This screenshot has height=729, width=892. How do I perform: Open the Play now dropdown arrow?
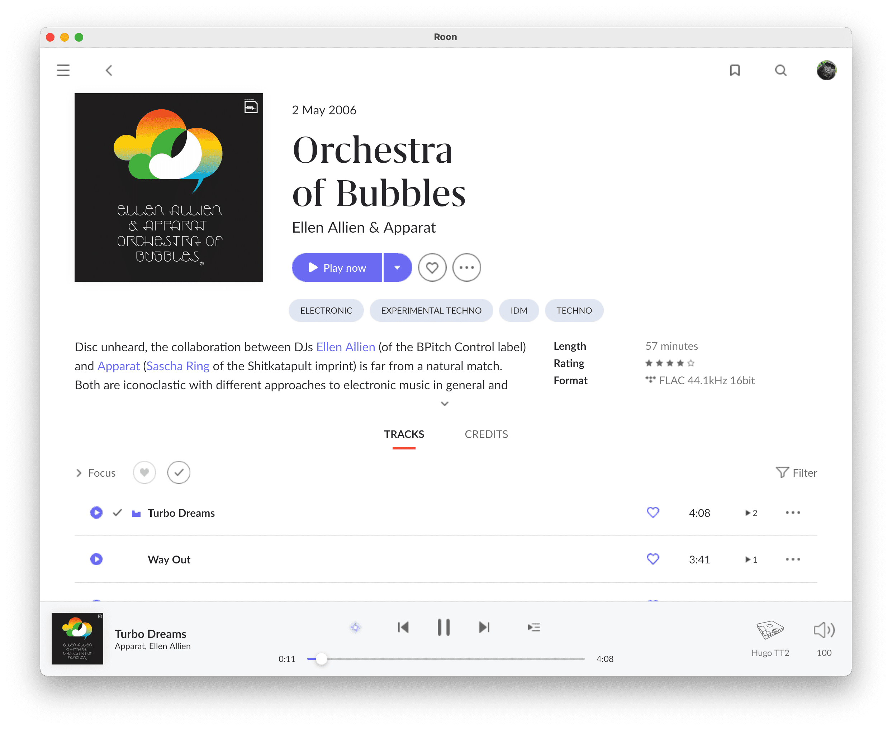[x=397, y=267]
